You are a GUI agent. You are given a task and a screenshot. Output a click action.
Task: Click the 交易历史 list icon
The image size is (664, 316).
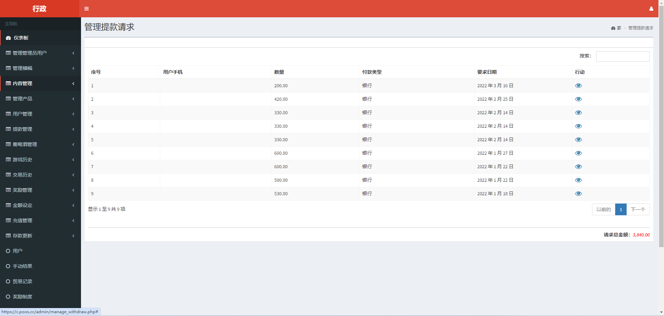(8, 175)
